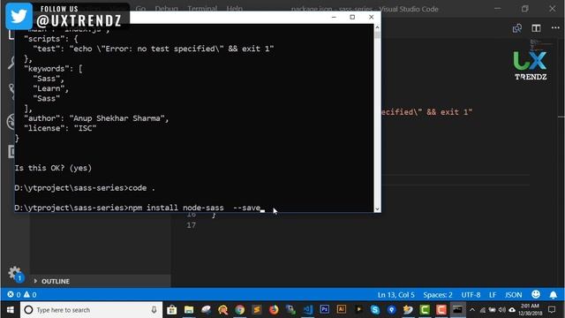Click the errors and warnings count in status bar
The image size is (565, 318).
[x=22, y=294]
